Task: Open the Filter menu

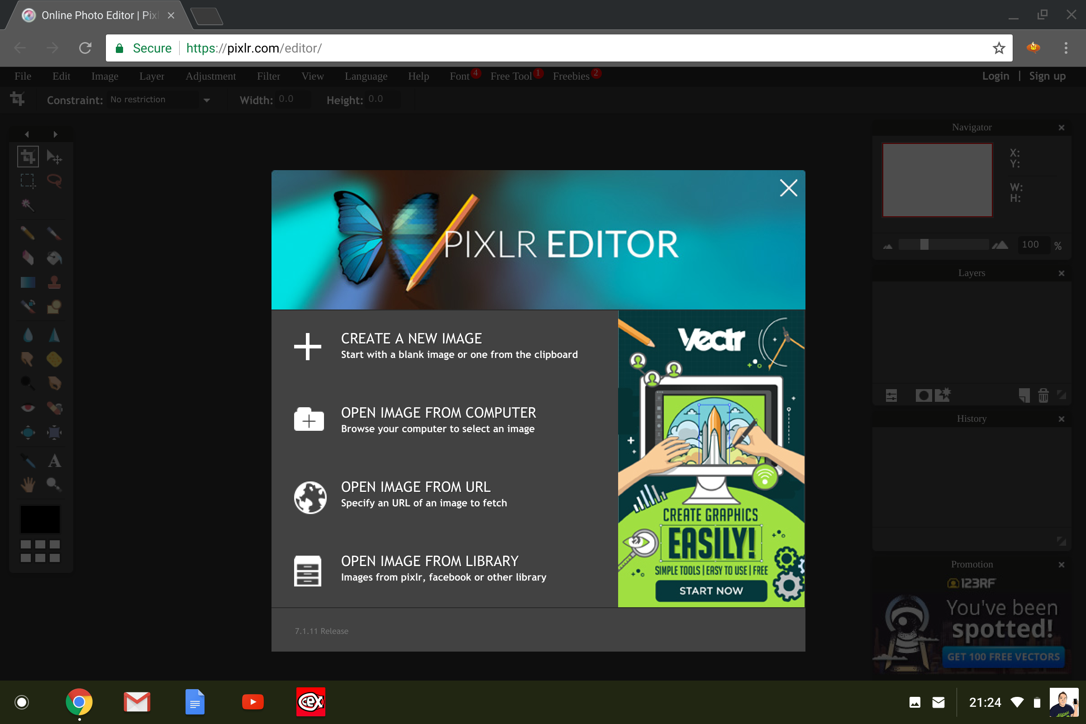Action: coord(268,76)
